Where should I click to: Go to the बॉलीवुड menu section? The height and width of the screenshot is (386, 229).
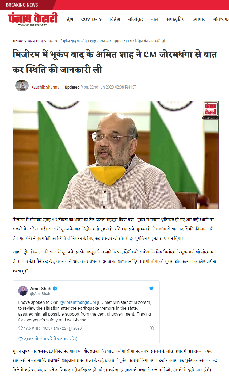tap(135, 19)
